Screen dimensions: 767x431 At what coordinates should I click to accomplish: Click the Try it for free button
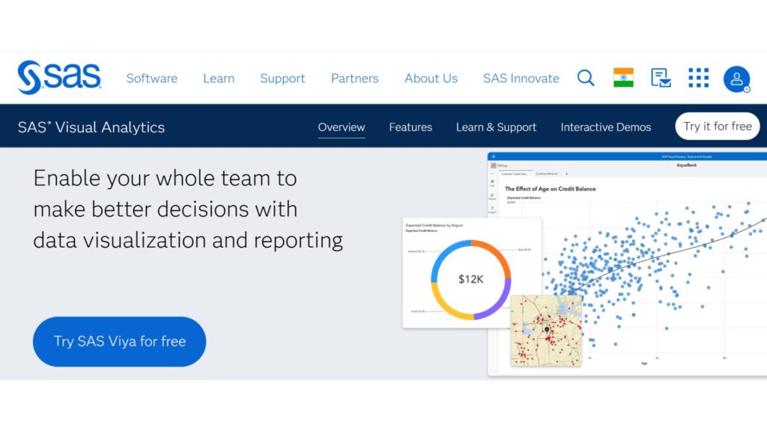(717, 126)
